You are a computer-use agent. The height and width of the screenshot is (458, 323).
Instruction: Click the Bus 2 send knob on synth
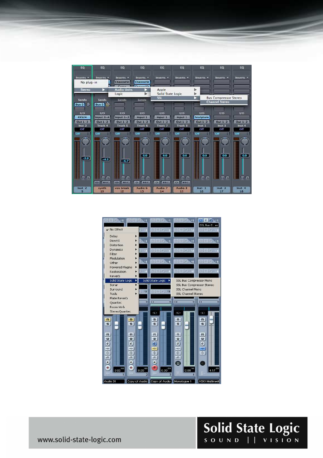coord(108,104)
